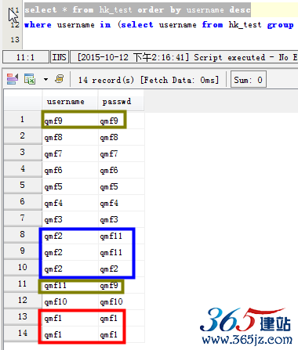Screen dimensions: 298x350
Task: Select row header 14
Action: (23, 334)
